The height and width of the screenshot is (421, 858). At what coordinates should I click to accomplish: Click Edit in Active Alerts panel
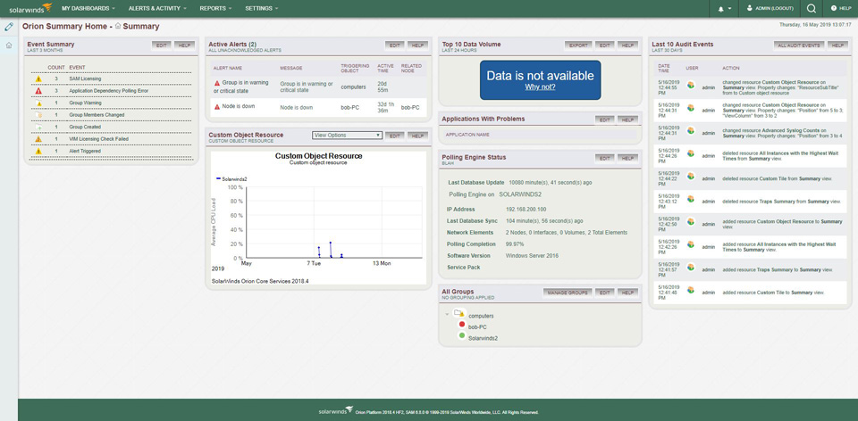click(x=394, y=45)
